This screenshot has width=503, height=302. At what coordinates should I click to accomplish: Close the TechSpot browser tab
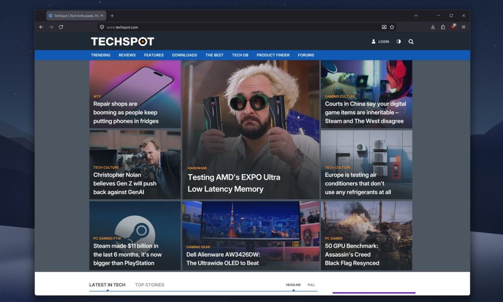point(102,16)
